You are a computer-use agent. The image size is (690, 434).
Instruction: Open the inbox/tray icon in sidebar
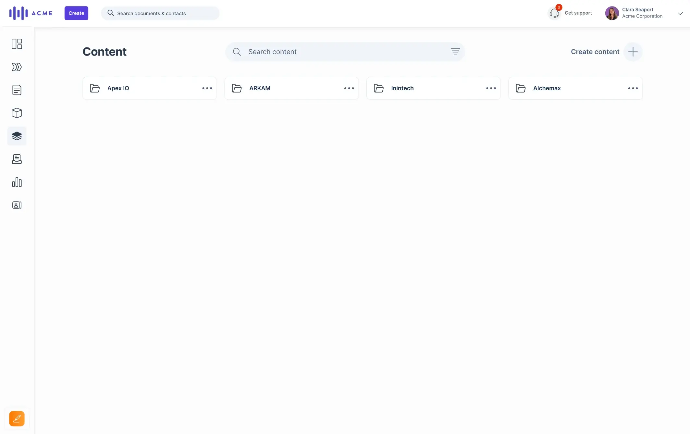[17, 159]
